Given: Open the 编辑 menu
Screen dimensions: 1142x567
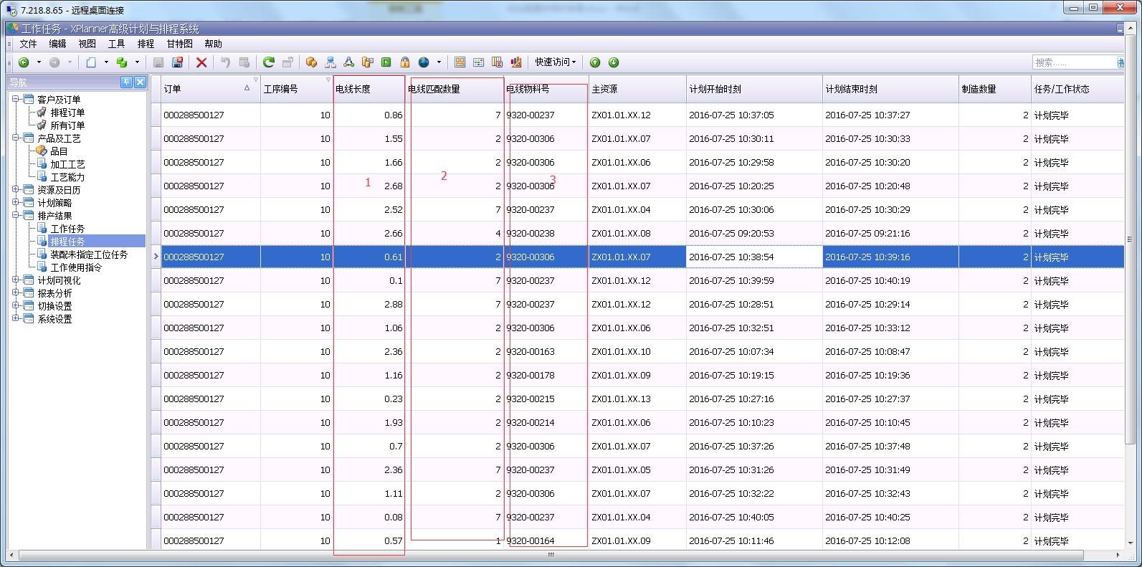Looking at the screenshot, I should coord(57,44).
